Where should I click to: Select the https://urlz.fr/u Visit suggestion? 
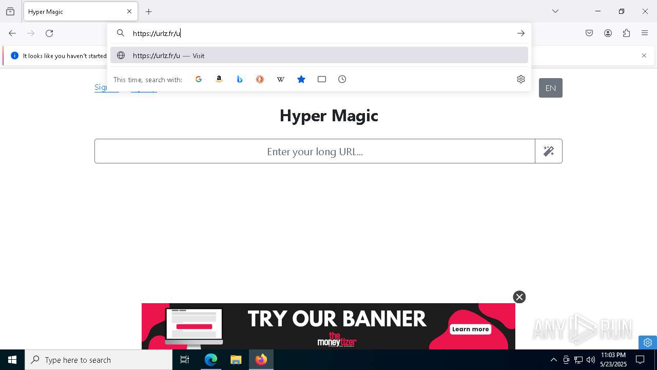tap(319, 55)
